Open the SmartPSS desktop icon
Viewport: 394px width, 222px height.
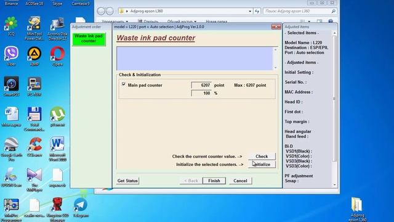(11, 86)
